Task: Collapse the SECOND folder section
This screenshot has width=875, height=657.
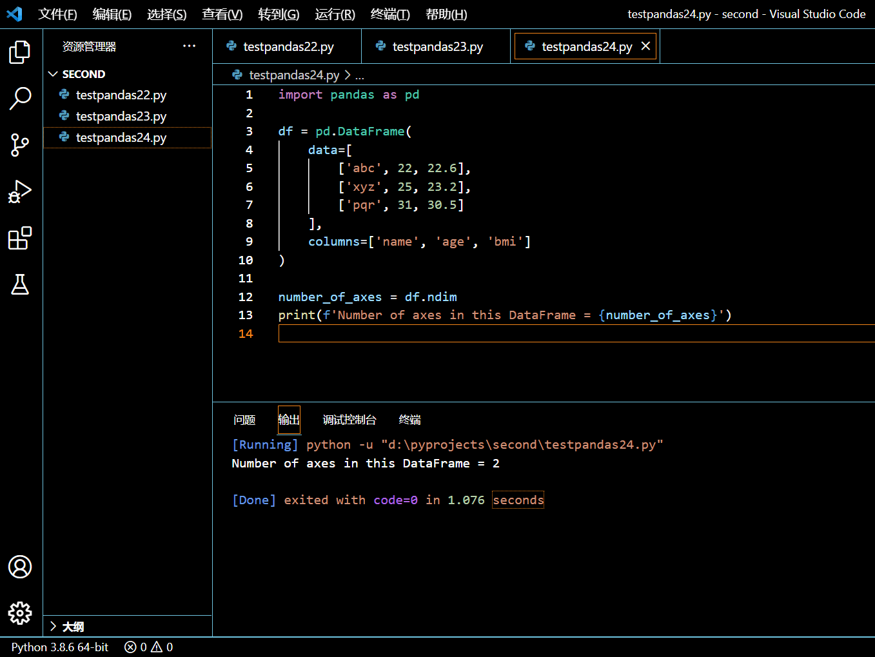Action: coord(53,74)
